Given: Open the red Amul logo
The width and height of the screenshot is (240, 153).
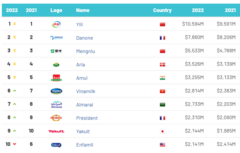Looking at the screenshot, I should tap(56, 78).
